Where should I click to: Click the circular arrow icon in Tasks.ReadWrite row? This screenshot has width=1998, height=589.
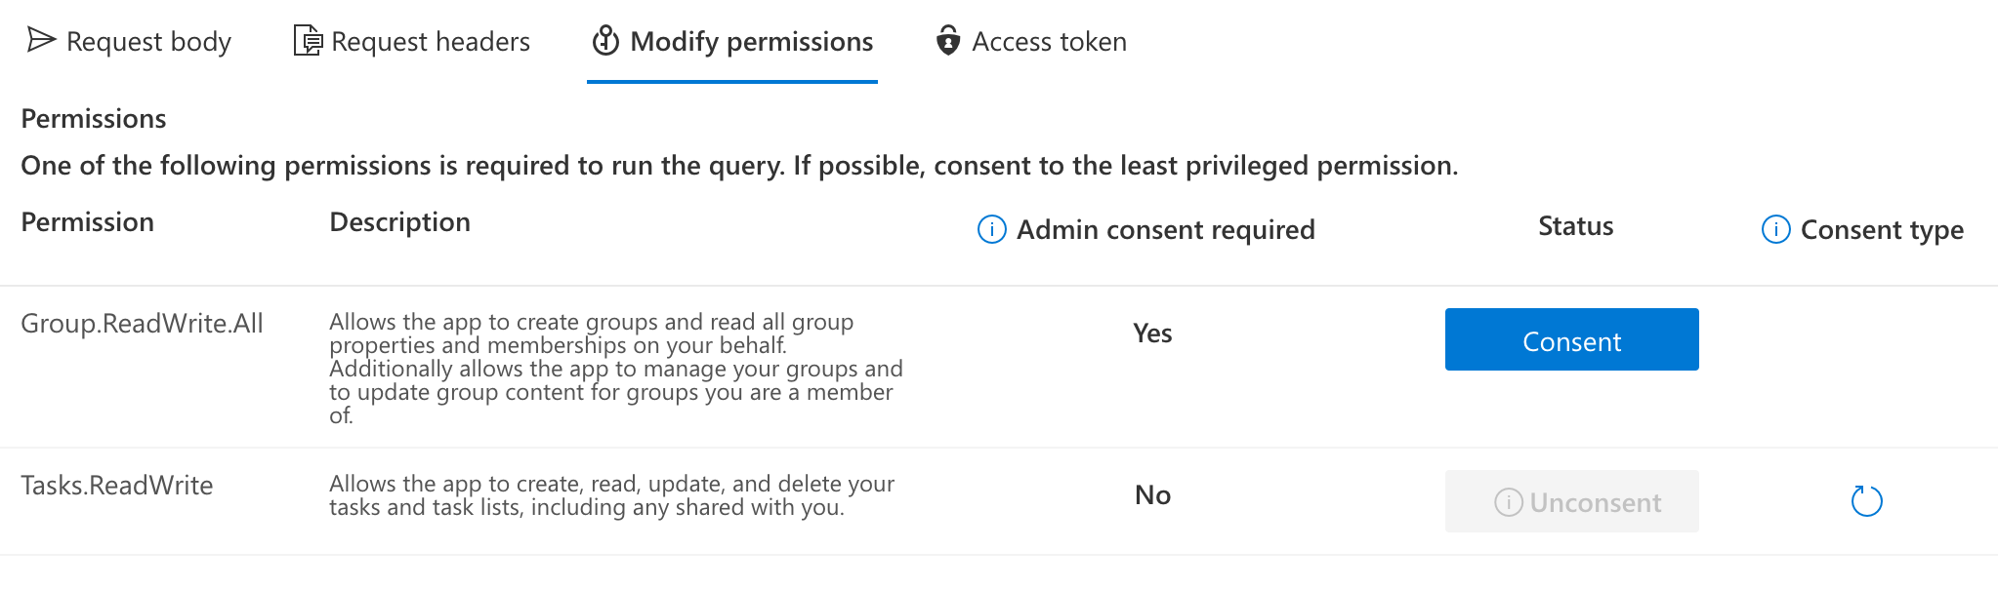coord(1866,501)
